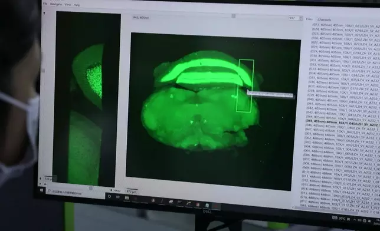Select file row (038, 405nm)
The height and width of the screenshot is (231, 380).
343,92
